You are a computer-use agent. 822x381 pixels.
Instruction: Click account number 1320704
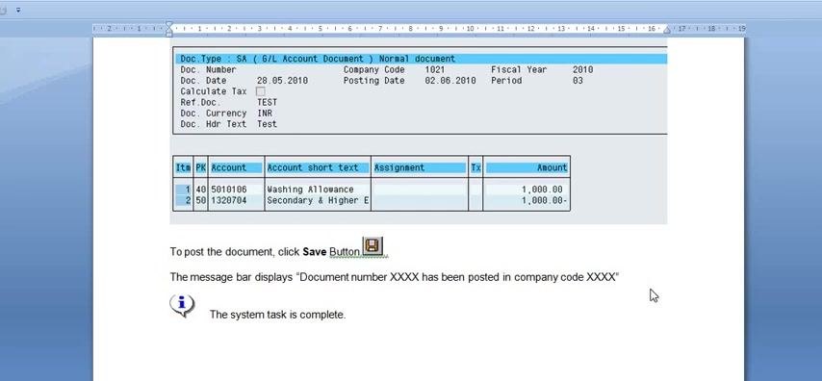[228, 200]
